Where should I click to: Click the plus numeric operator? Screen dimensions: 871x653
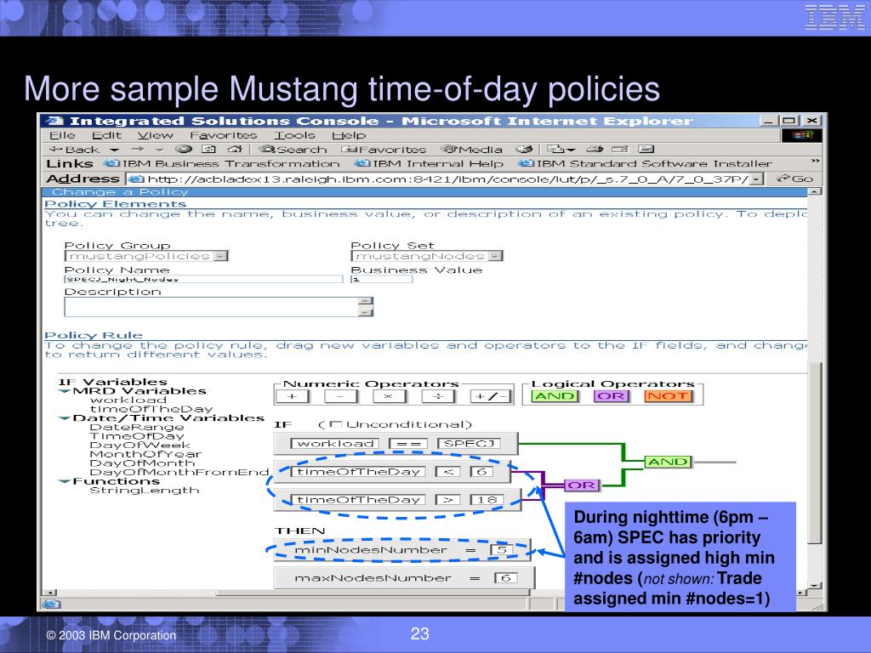coord(293,396)
